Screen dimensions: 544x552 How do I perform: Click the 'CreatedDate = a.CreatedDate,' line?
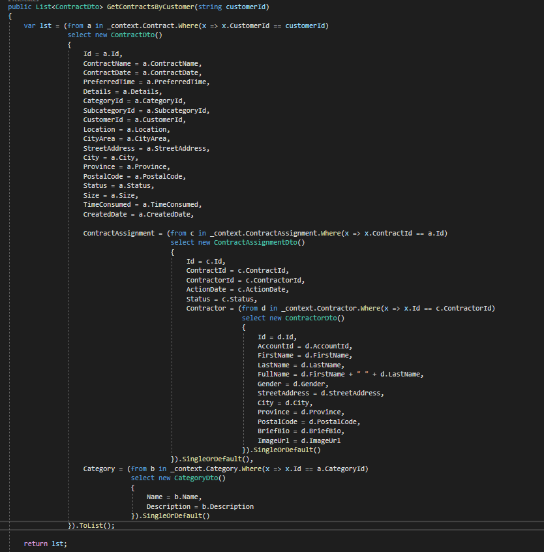[138, 215]
